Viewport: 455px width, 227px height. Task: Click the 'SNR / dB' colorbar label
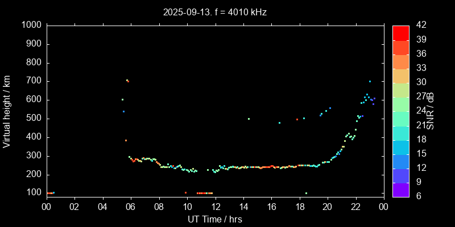(x=432, y=111)
